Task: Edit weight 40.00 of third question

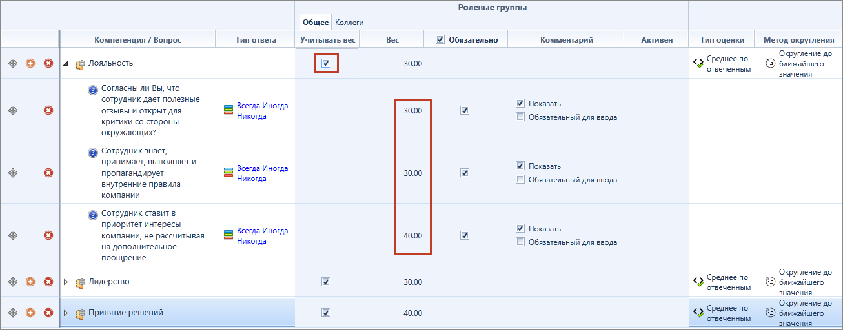Action: tap(412, 235)
